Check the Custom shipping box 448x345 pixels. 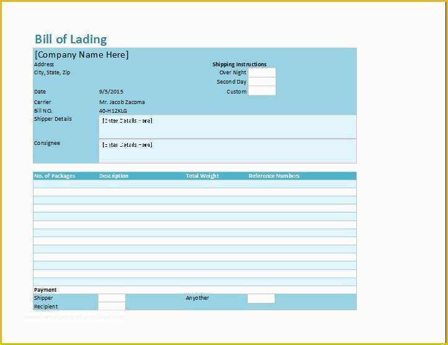(x=262, y=91)
